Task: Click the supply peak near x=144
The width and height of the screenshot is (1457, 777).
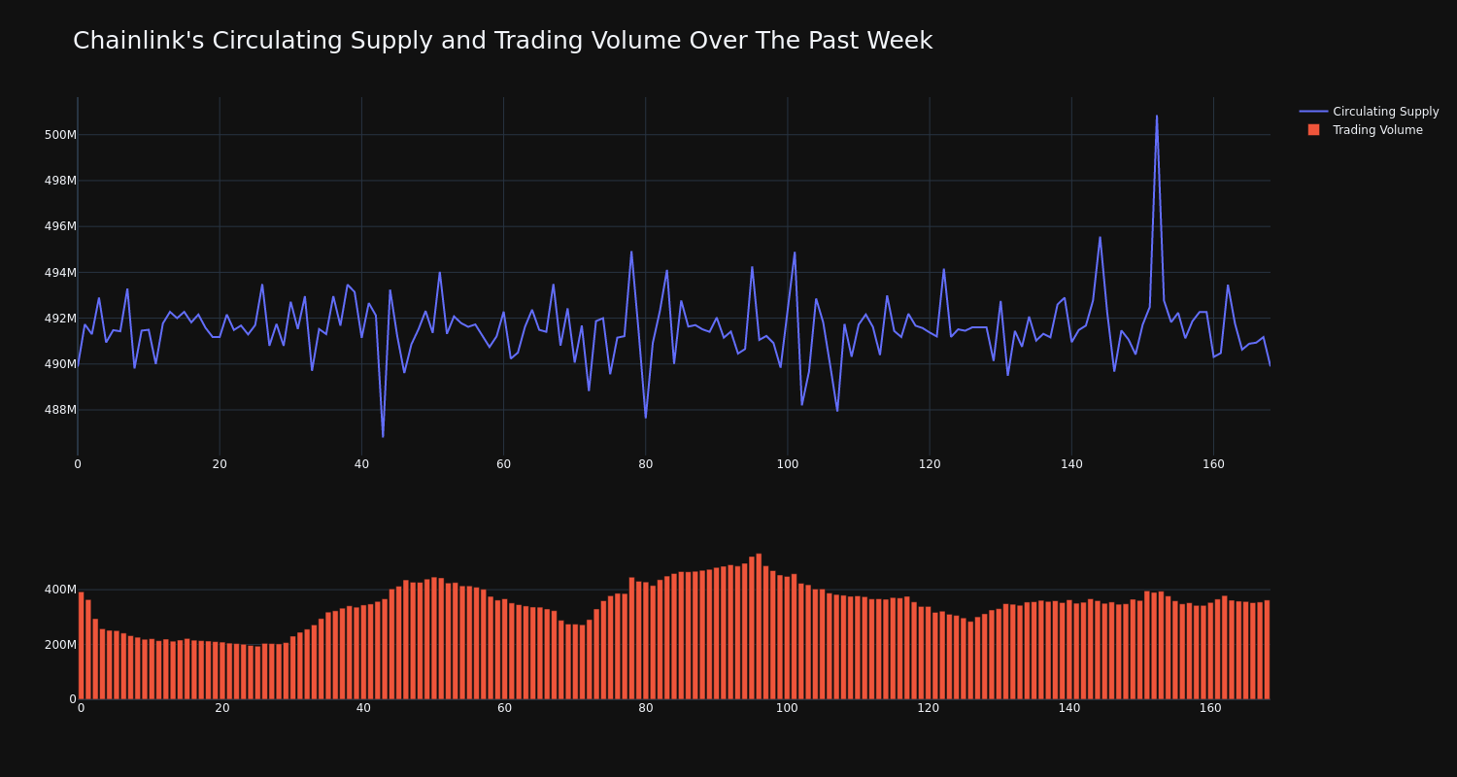Action: (x=1100, y=237)
